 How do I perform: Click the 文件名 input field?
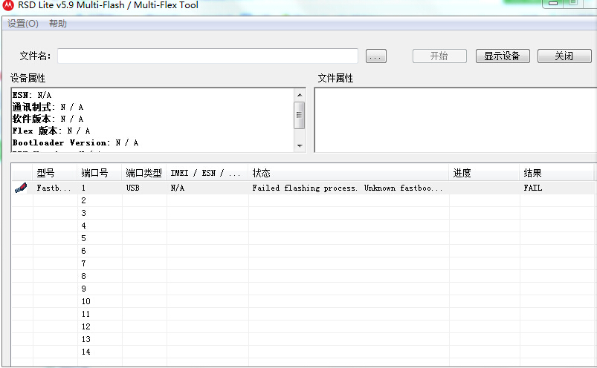pyautogui.click(x=207, y=56)
